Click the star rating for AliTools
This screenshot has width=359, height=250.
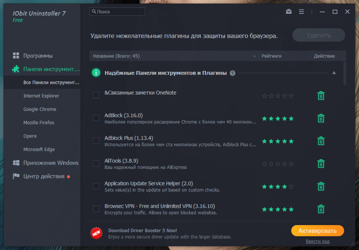point(278,164)
